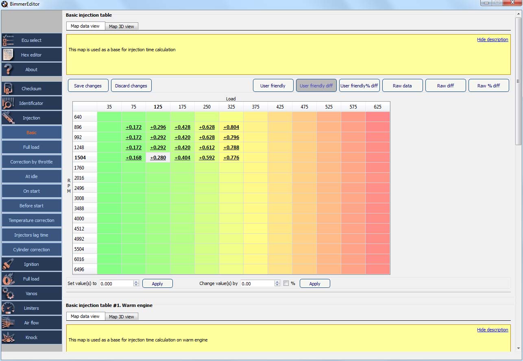
Task: Increase Set value(s) to spinner
Action: [136, 282]
